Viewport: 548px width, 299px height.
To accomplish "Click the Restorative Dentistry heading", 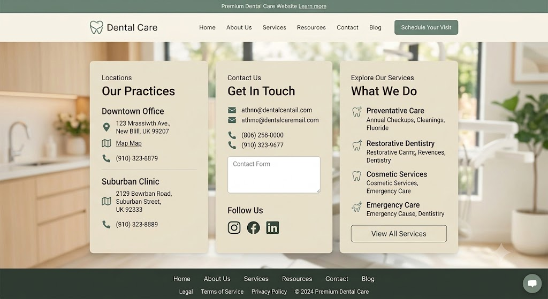I will pos(400,143).
